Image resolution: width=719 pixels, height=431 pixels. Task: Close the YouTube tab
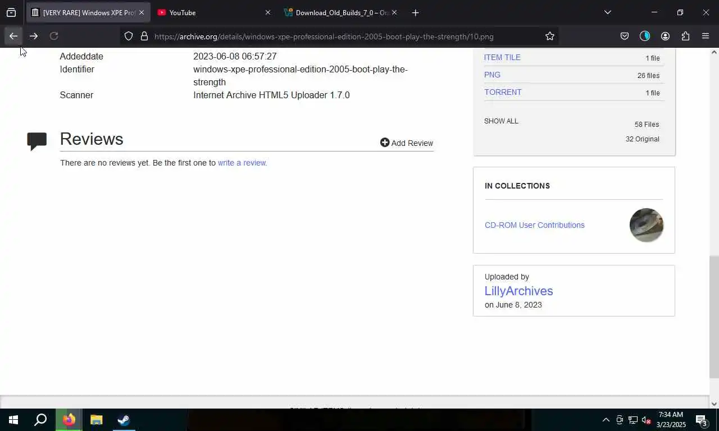[x=267, y=12]
